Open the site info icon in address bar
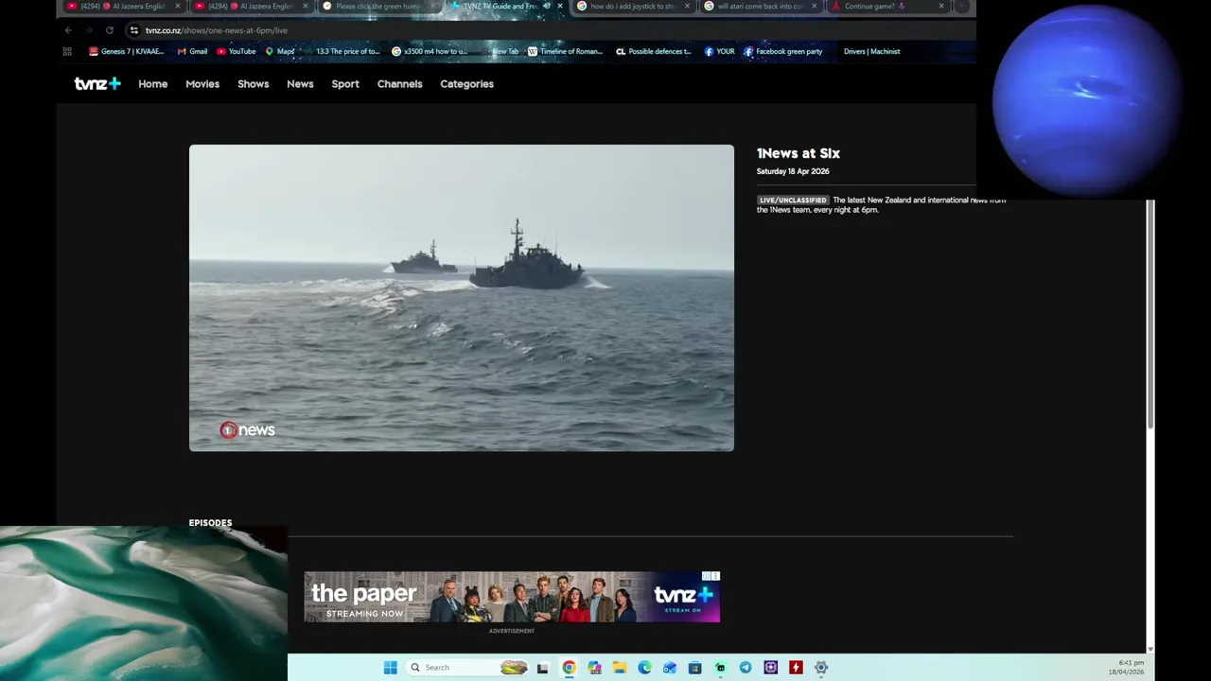Screen dimensions: 1211x681 point(133,30)
